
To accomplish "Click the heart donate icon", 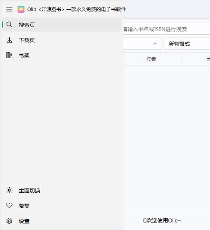I will [x=9, y=205].
